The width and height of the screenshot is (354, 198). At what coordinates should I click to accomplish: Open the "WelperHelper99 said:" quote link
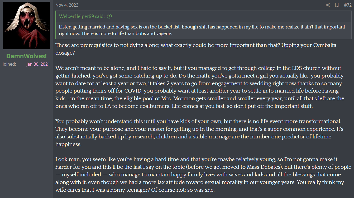[82, 16]
